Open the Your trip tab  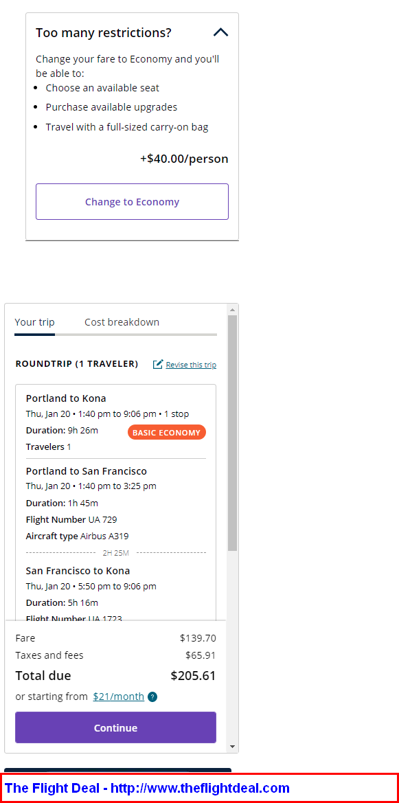tap(35, 322)
